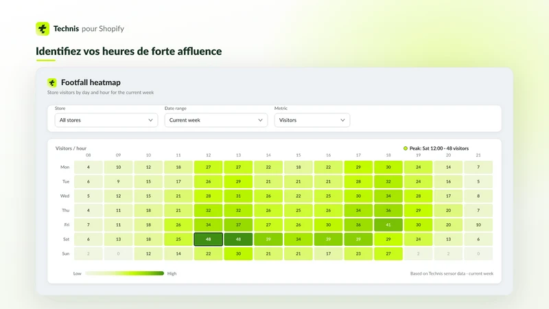Click the peak indicator dot beside Peak label

(x=406, y=148)
